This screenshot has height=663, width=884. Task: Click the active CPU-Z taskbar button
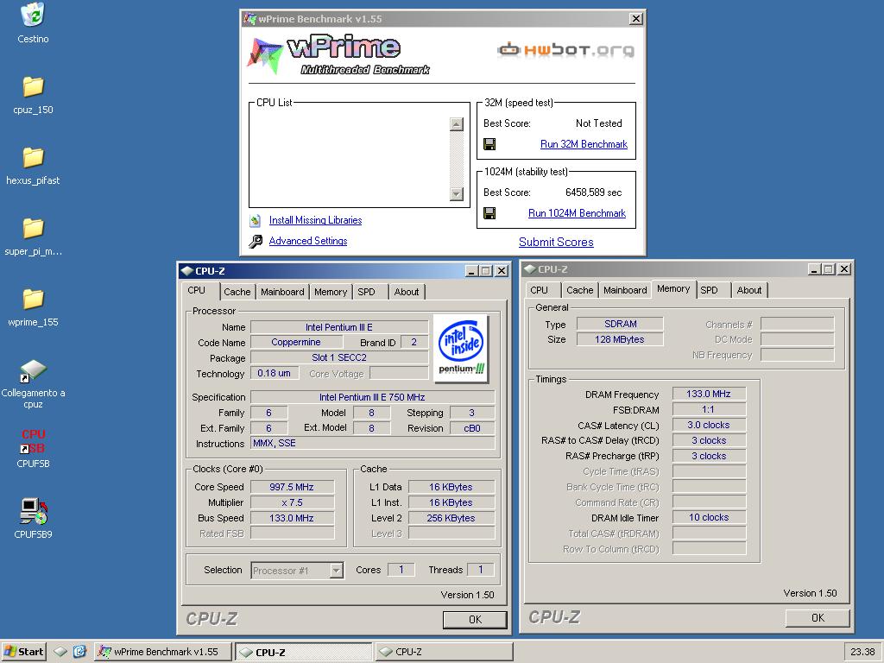[303, 652]
